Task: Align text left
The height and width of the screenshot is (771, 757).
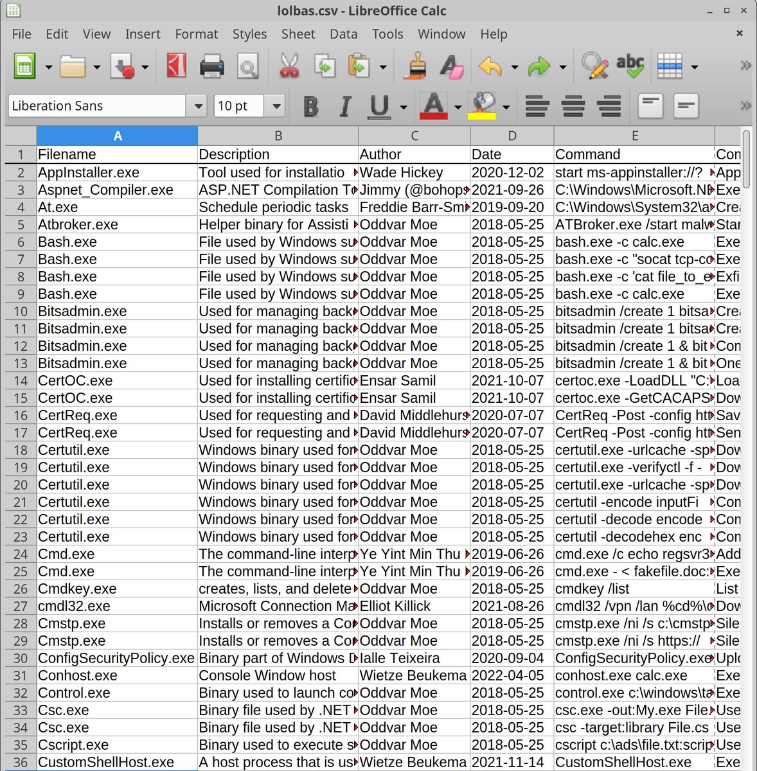Action: tap(537, 106)
